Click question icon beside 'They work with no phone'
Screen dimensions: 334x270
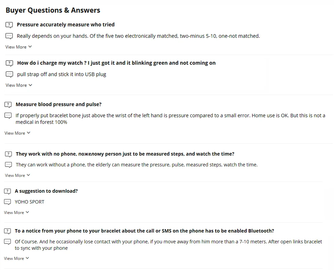[8, 154]
